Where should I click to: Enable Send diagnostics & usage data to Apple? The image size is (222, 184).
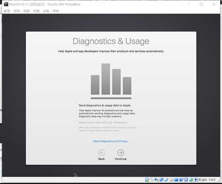coord(77,105)
